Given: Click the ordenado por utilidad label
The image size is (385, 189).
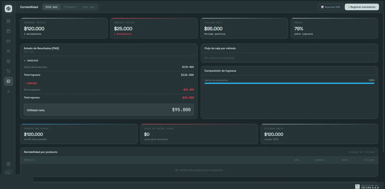Looking at the screenshot, I should tap(362, 152).
